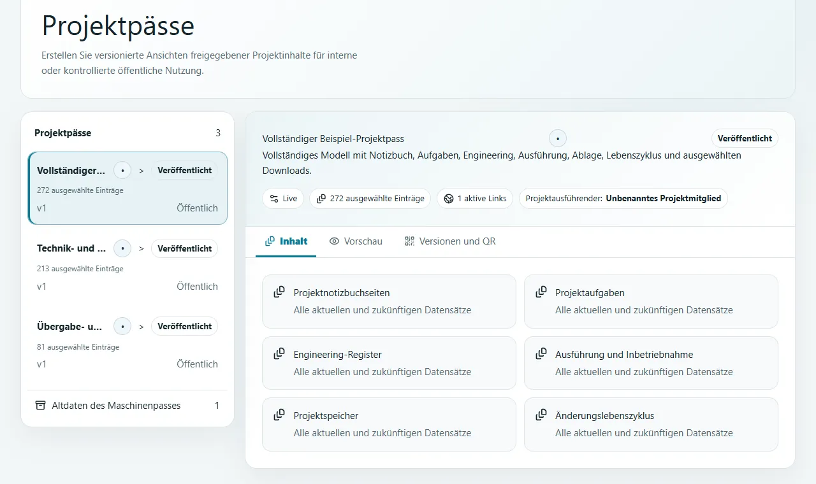Click the icon on the Projektspeicher card
Viewport: 816px width, 484px height.
(279, 415)
